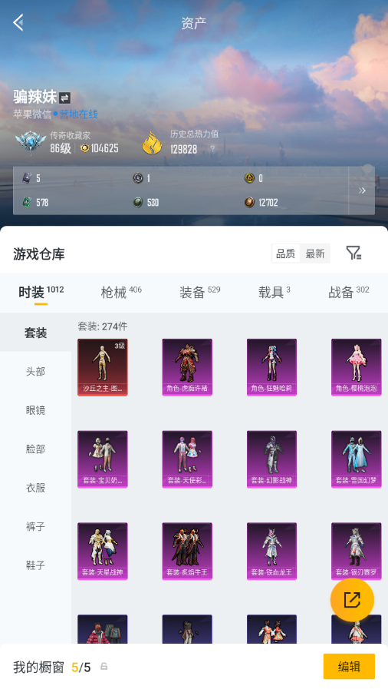The image size is (388, 689).
Task: Tap the 我的橱窗 5/5 label
Action: (51, 667)
